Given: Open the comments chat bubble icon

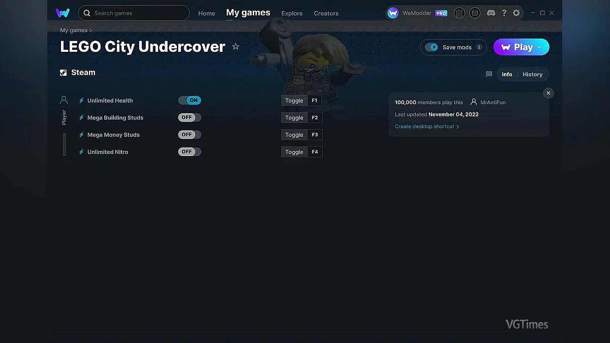Looking at the screenshot, I should pos(489,74).
